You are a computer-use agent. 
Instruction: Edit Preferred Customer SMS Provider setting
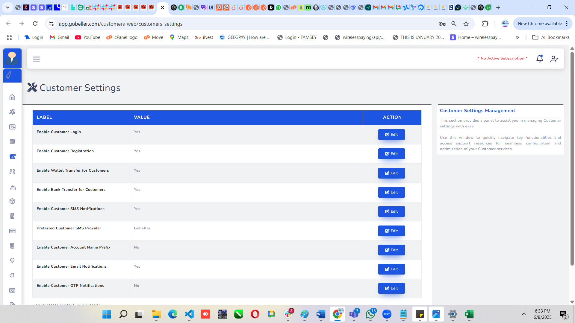pyautogui.click(x=391, y=231)
